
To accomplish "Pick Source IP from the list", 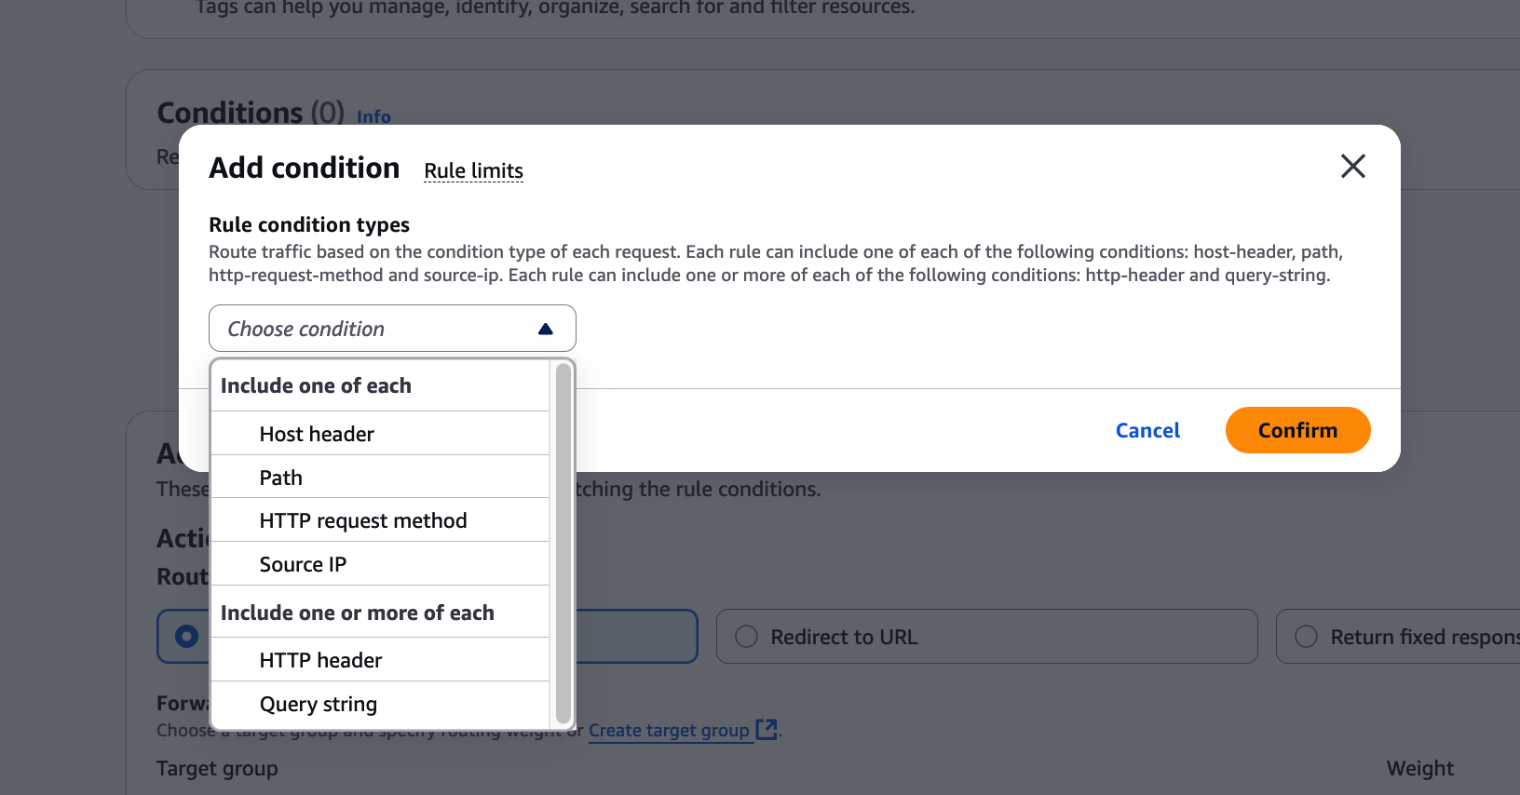I will 303,565.
